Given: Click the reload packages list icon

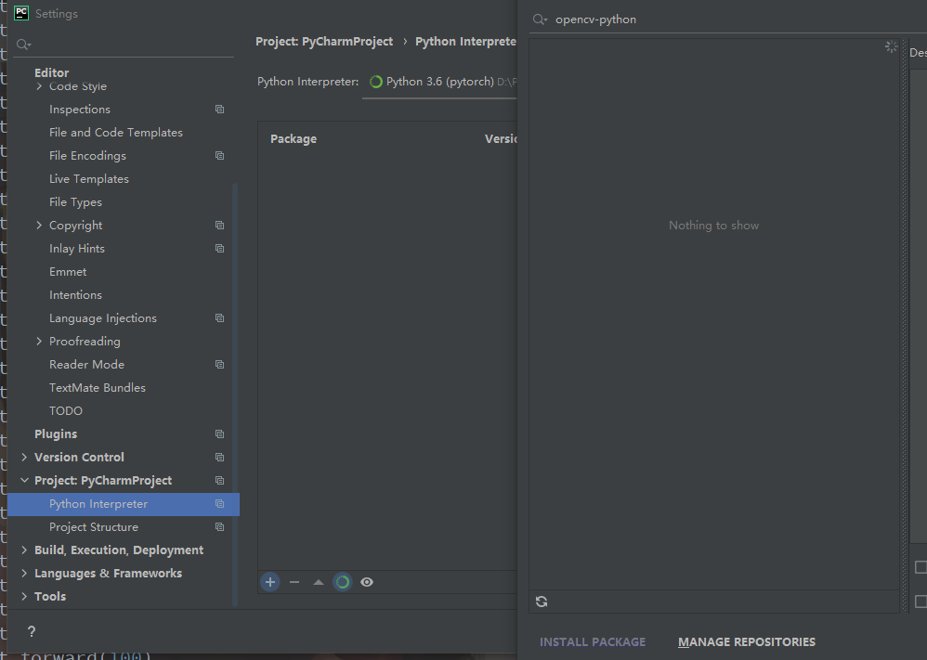Looking at the screenshot, I should pyautogui.click(x=542, y=602).
